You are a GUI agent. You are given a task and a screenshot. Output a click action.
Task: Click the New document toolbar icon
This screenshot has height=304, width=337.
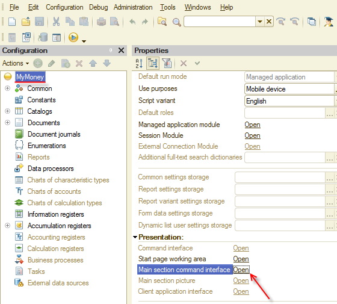[x=12, y=22]
